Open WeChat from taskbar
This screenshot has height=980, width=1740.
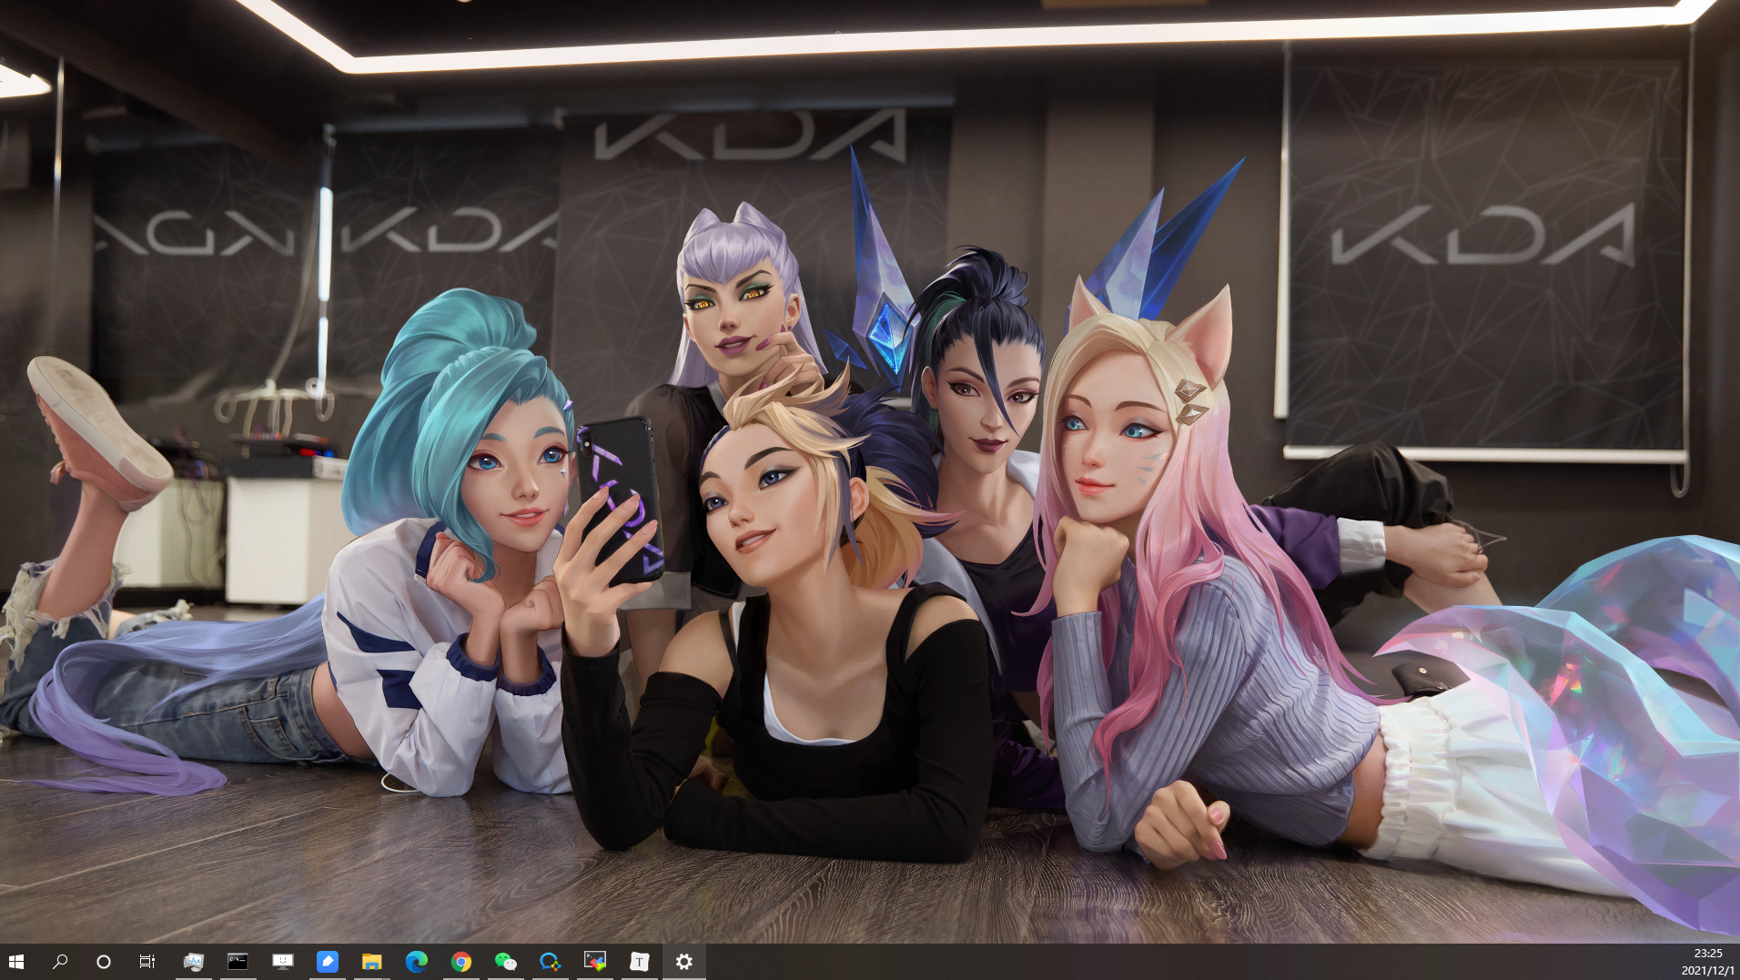[505, 961]
